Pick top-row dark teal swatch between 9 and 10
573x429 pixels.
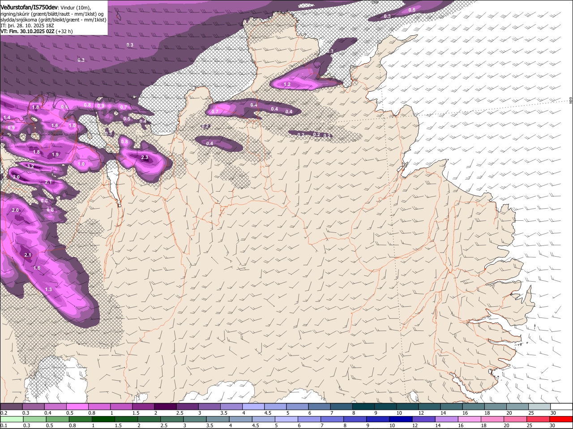pos(385,406)
